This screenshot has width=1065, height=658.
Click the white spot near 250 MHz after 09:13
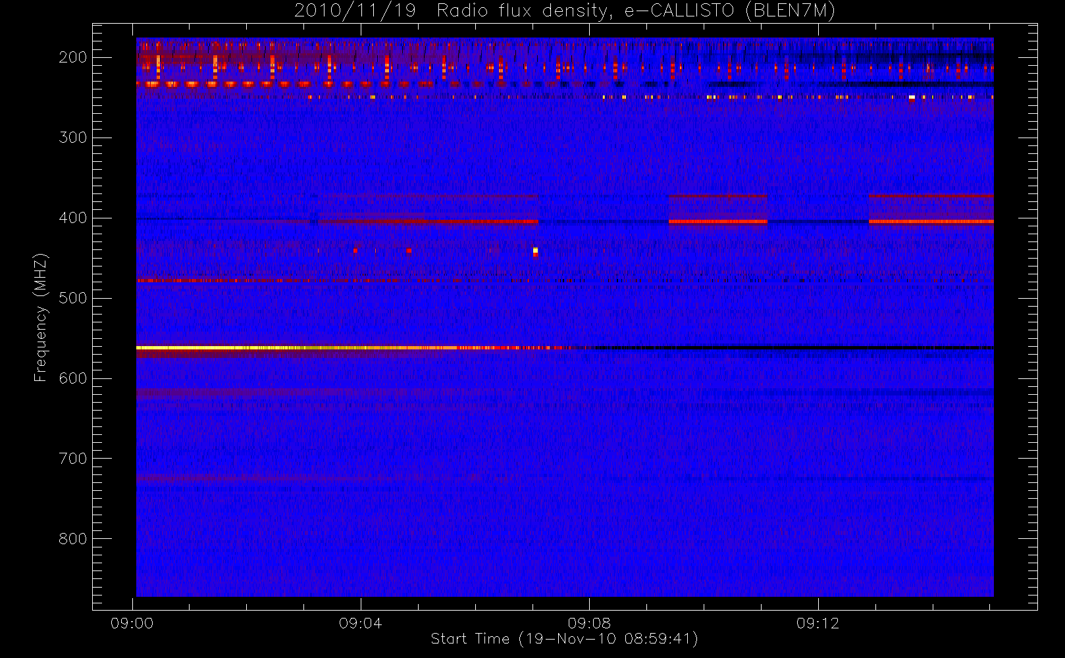(912, 97)
